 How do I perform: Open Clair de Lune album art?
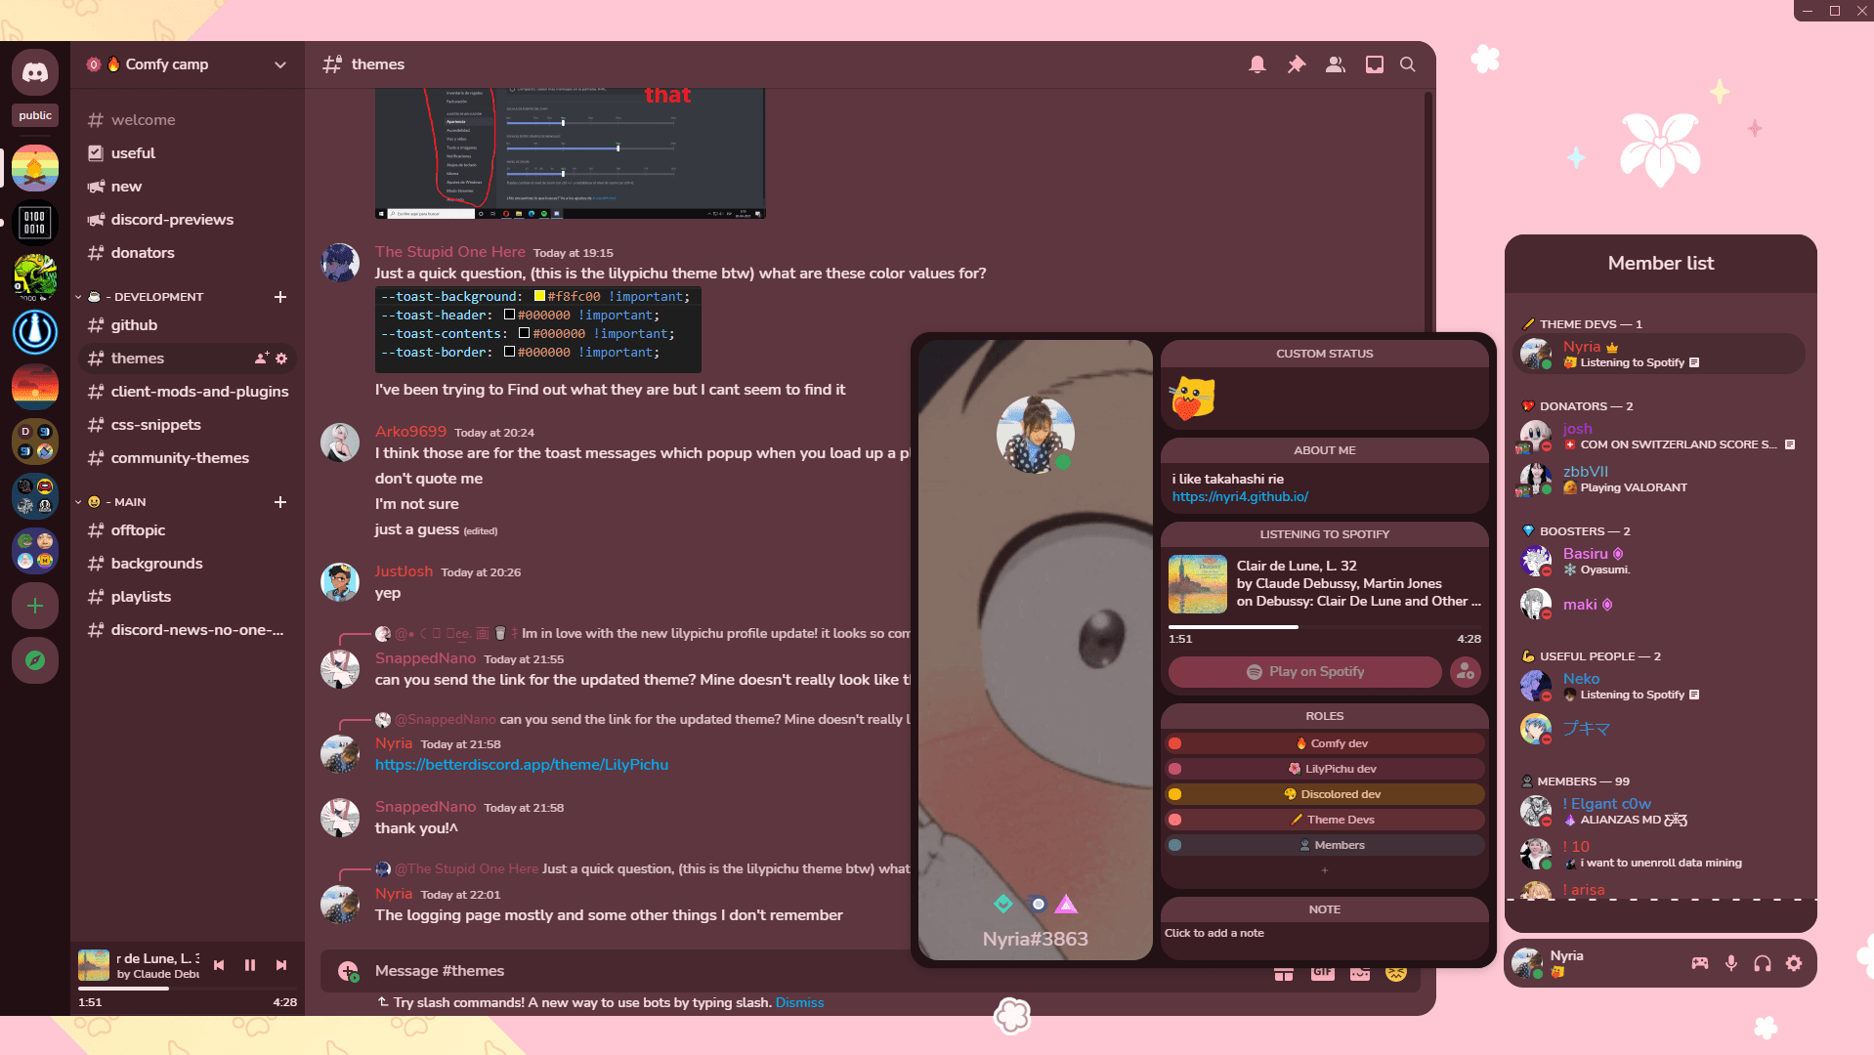pos(1198,584)
